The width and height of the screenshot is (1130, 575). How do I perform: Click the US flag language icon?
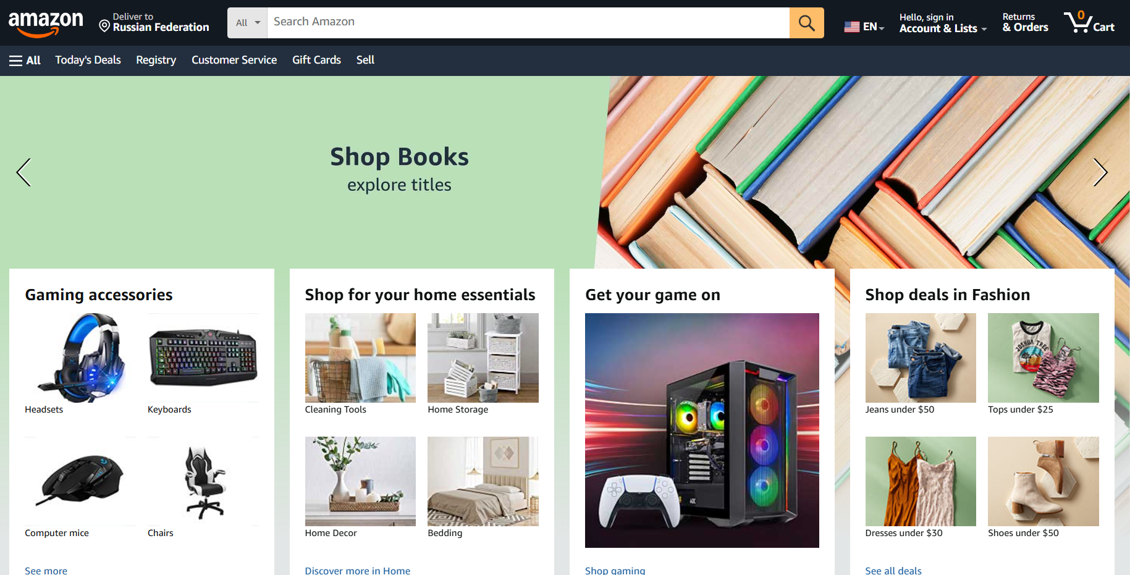(852, 27)
